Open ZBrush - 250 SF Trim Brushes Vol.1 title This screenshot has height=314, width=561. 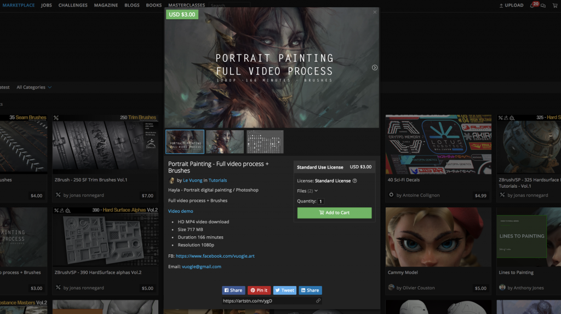click(x=91, y=180)
